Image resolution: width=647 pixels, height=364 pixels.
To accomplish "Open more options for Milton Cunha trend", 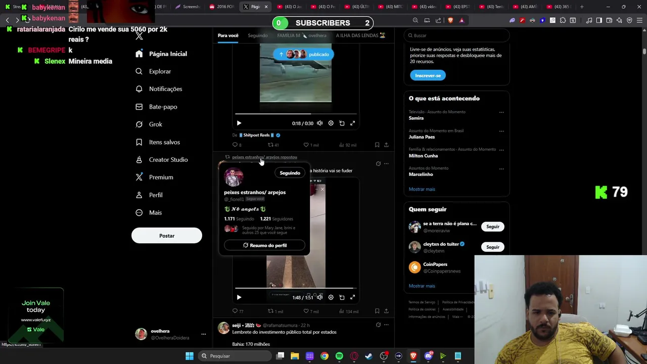I will point(501,150).
